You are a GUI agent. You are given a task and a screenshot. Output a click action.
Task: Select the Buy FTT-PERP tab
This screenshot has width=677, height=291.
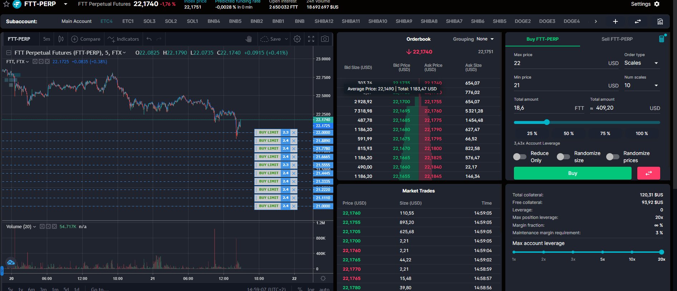click(543, 39)
